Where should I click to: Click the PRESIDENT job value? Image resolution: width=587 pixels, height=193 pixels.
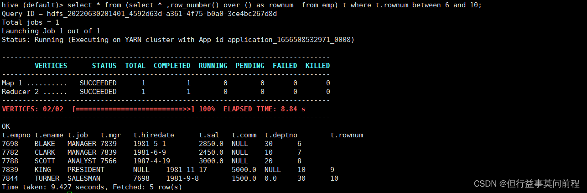pyautogui.click(x=86, y=170)
